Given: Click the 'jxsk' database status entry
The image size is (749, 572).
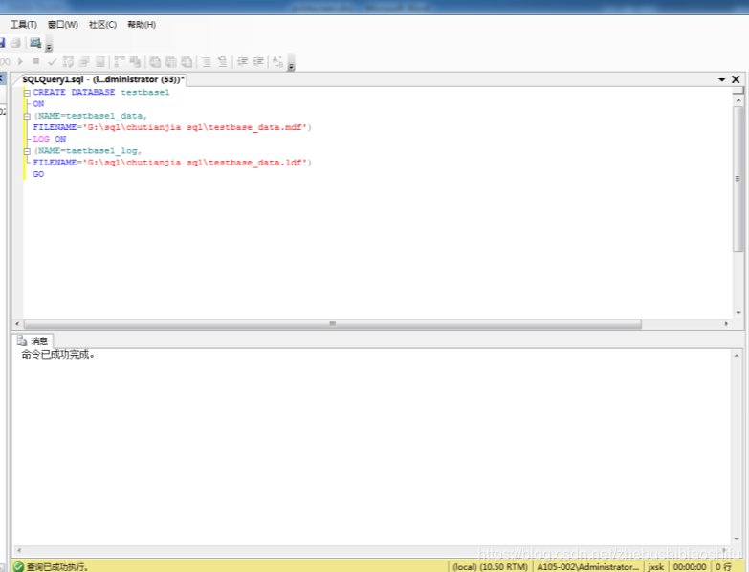Looking at the screenshot, I should (x=656, y=567).
